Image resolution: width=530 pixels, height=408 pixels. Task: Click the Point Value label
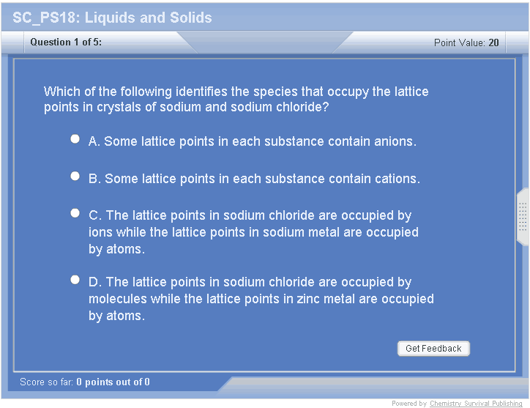[x=459, y=42]
